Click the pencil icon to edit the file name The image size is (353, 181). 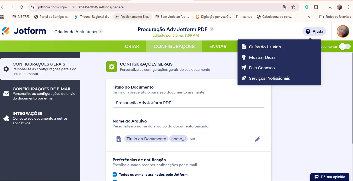point(257,139)
